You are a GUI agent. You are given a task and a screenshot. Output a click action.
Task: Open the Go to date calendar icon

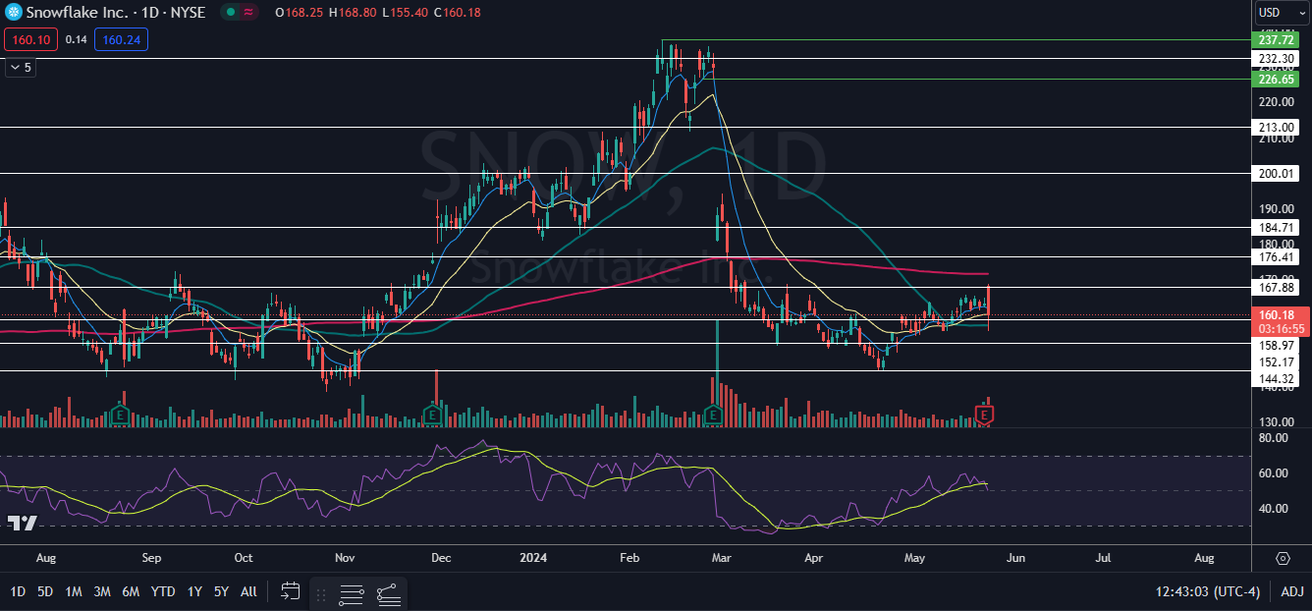pos(290,591)
